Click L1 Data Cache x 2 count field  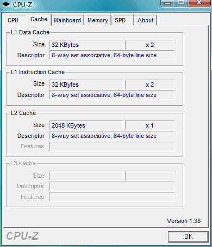tap(150, 45)
